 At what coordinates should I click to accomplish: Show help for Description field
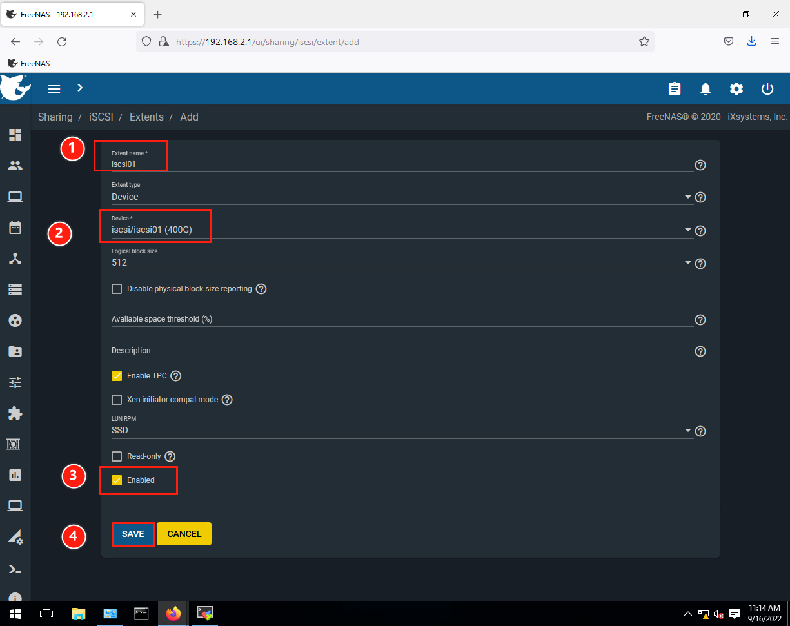(700, 351)
